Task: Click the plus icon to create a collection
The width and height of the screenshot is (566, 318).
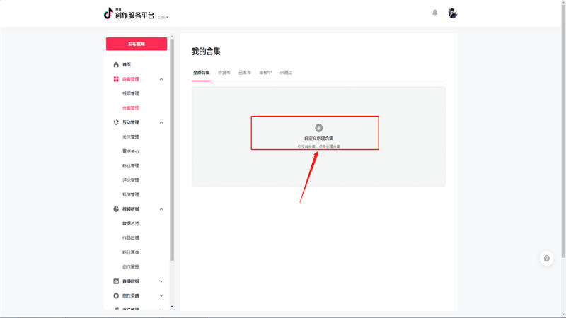Action: pos(319,128)
